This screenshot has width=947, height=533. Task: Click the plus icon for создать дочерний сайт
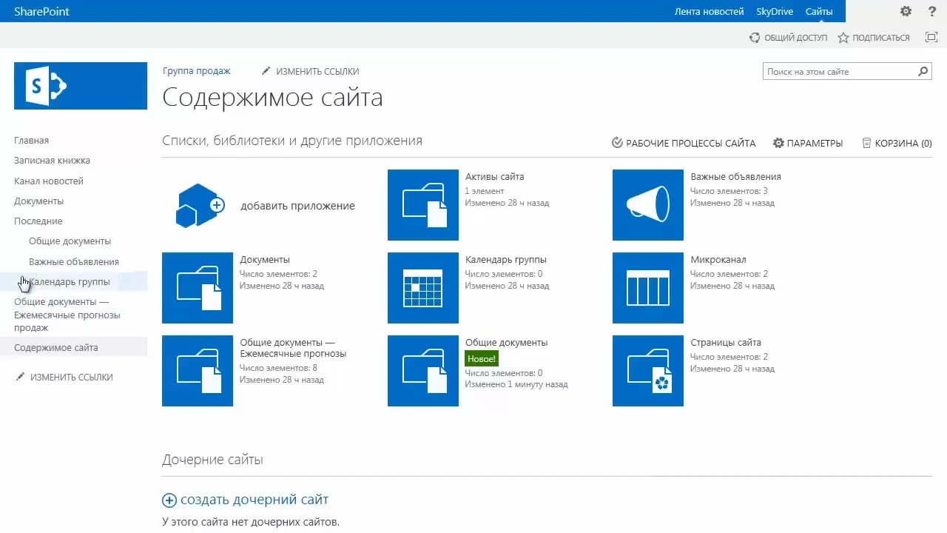pyautogui.click(x=169, y=500)
